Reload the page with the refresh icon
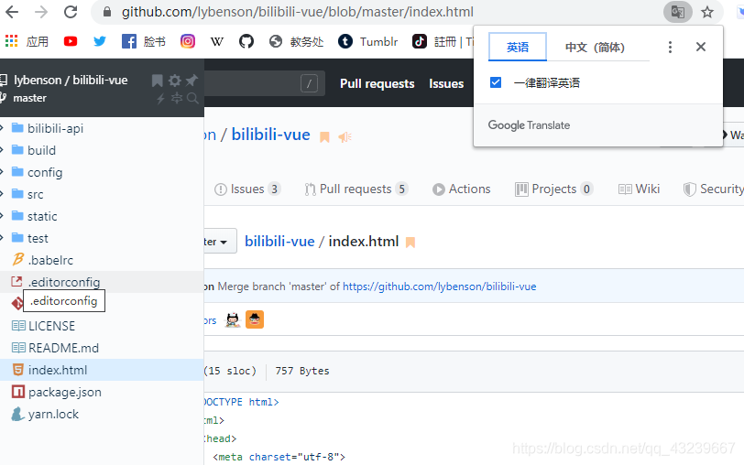 [71, 12]
